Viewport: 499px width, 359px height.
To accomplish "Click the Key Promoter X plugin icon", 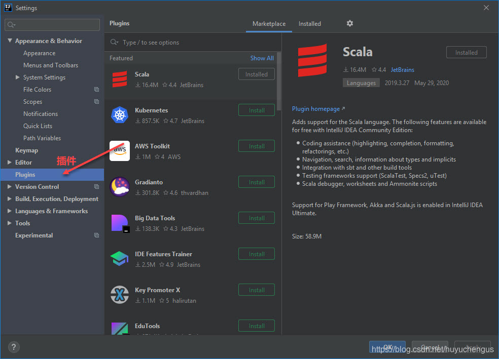I will point(120,295).
